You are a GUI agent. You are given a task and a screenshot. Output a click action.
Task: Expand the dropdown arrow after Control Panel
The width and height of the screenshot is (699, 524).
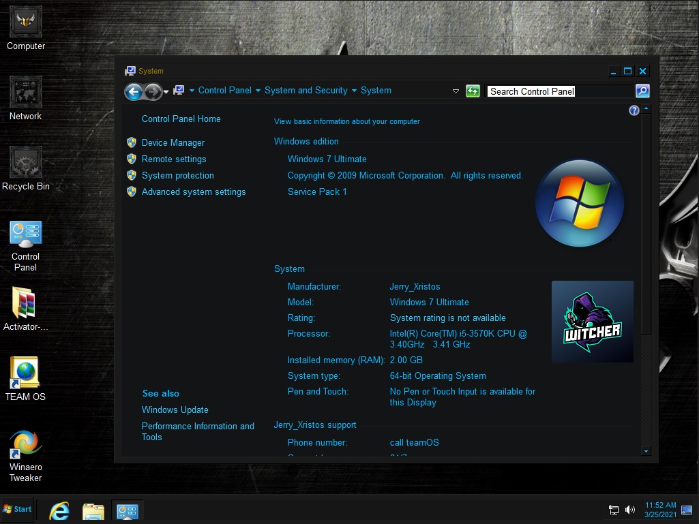tap(258, 91)
